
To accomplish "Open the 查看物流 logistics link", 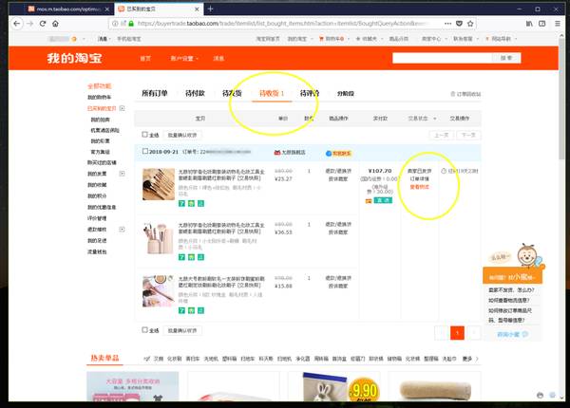I will coord(420,187).
